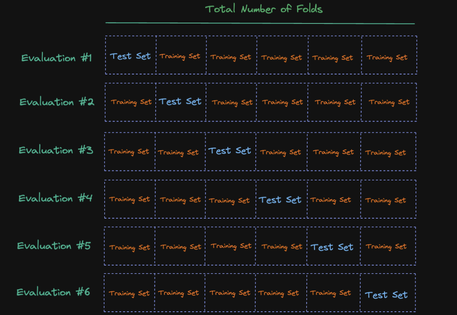Select the 'Evaluation #2' row label
Viewport: 457px width, 315px height.
tap(57, 102)
